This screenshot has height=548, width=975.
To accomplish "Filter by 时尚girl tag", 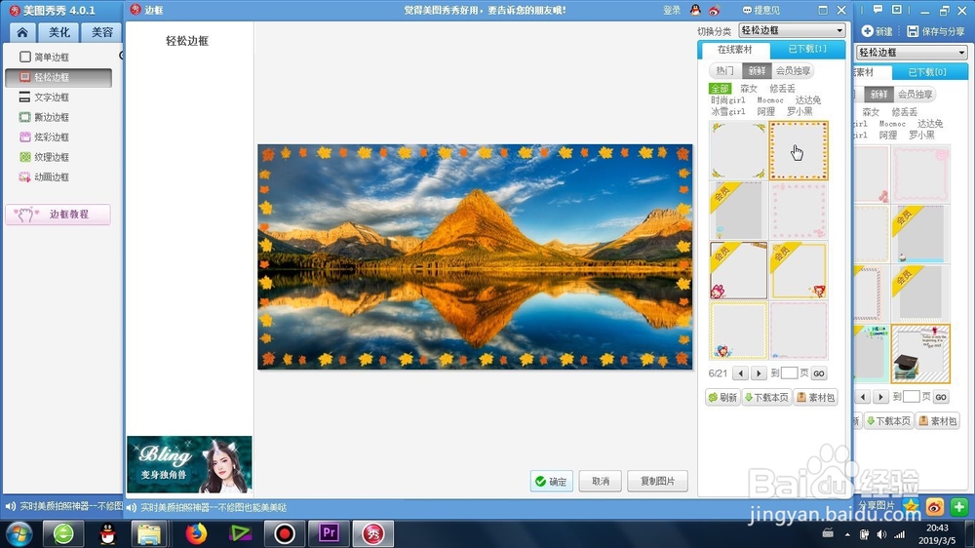I will click(x=727, y=100).
